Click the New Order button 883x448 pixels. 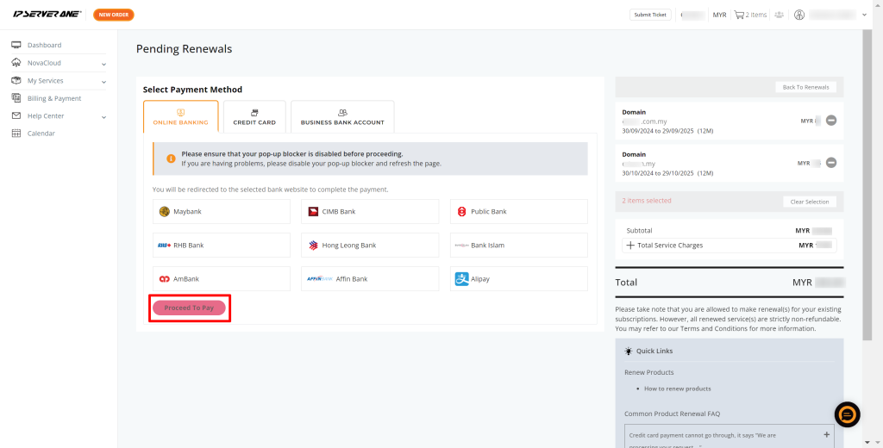pos(114,15)
